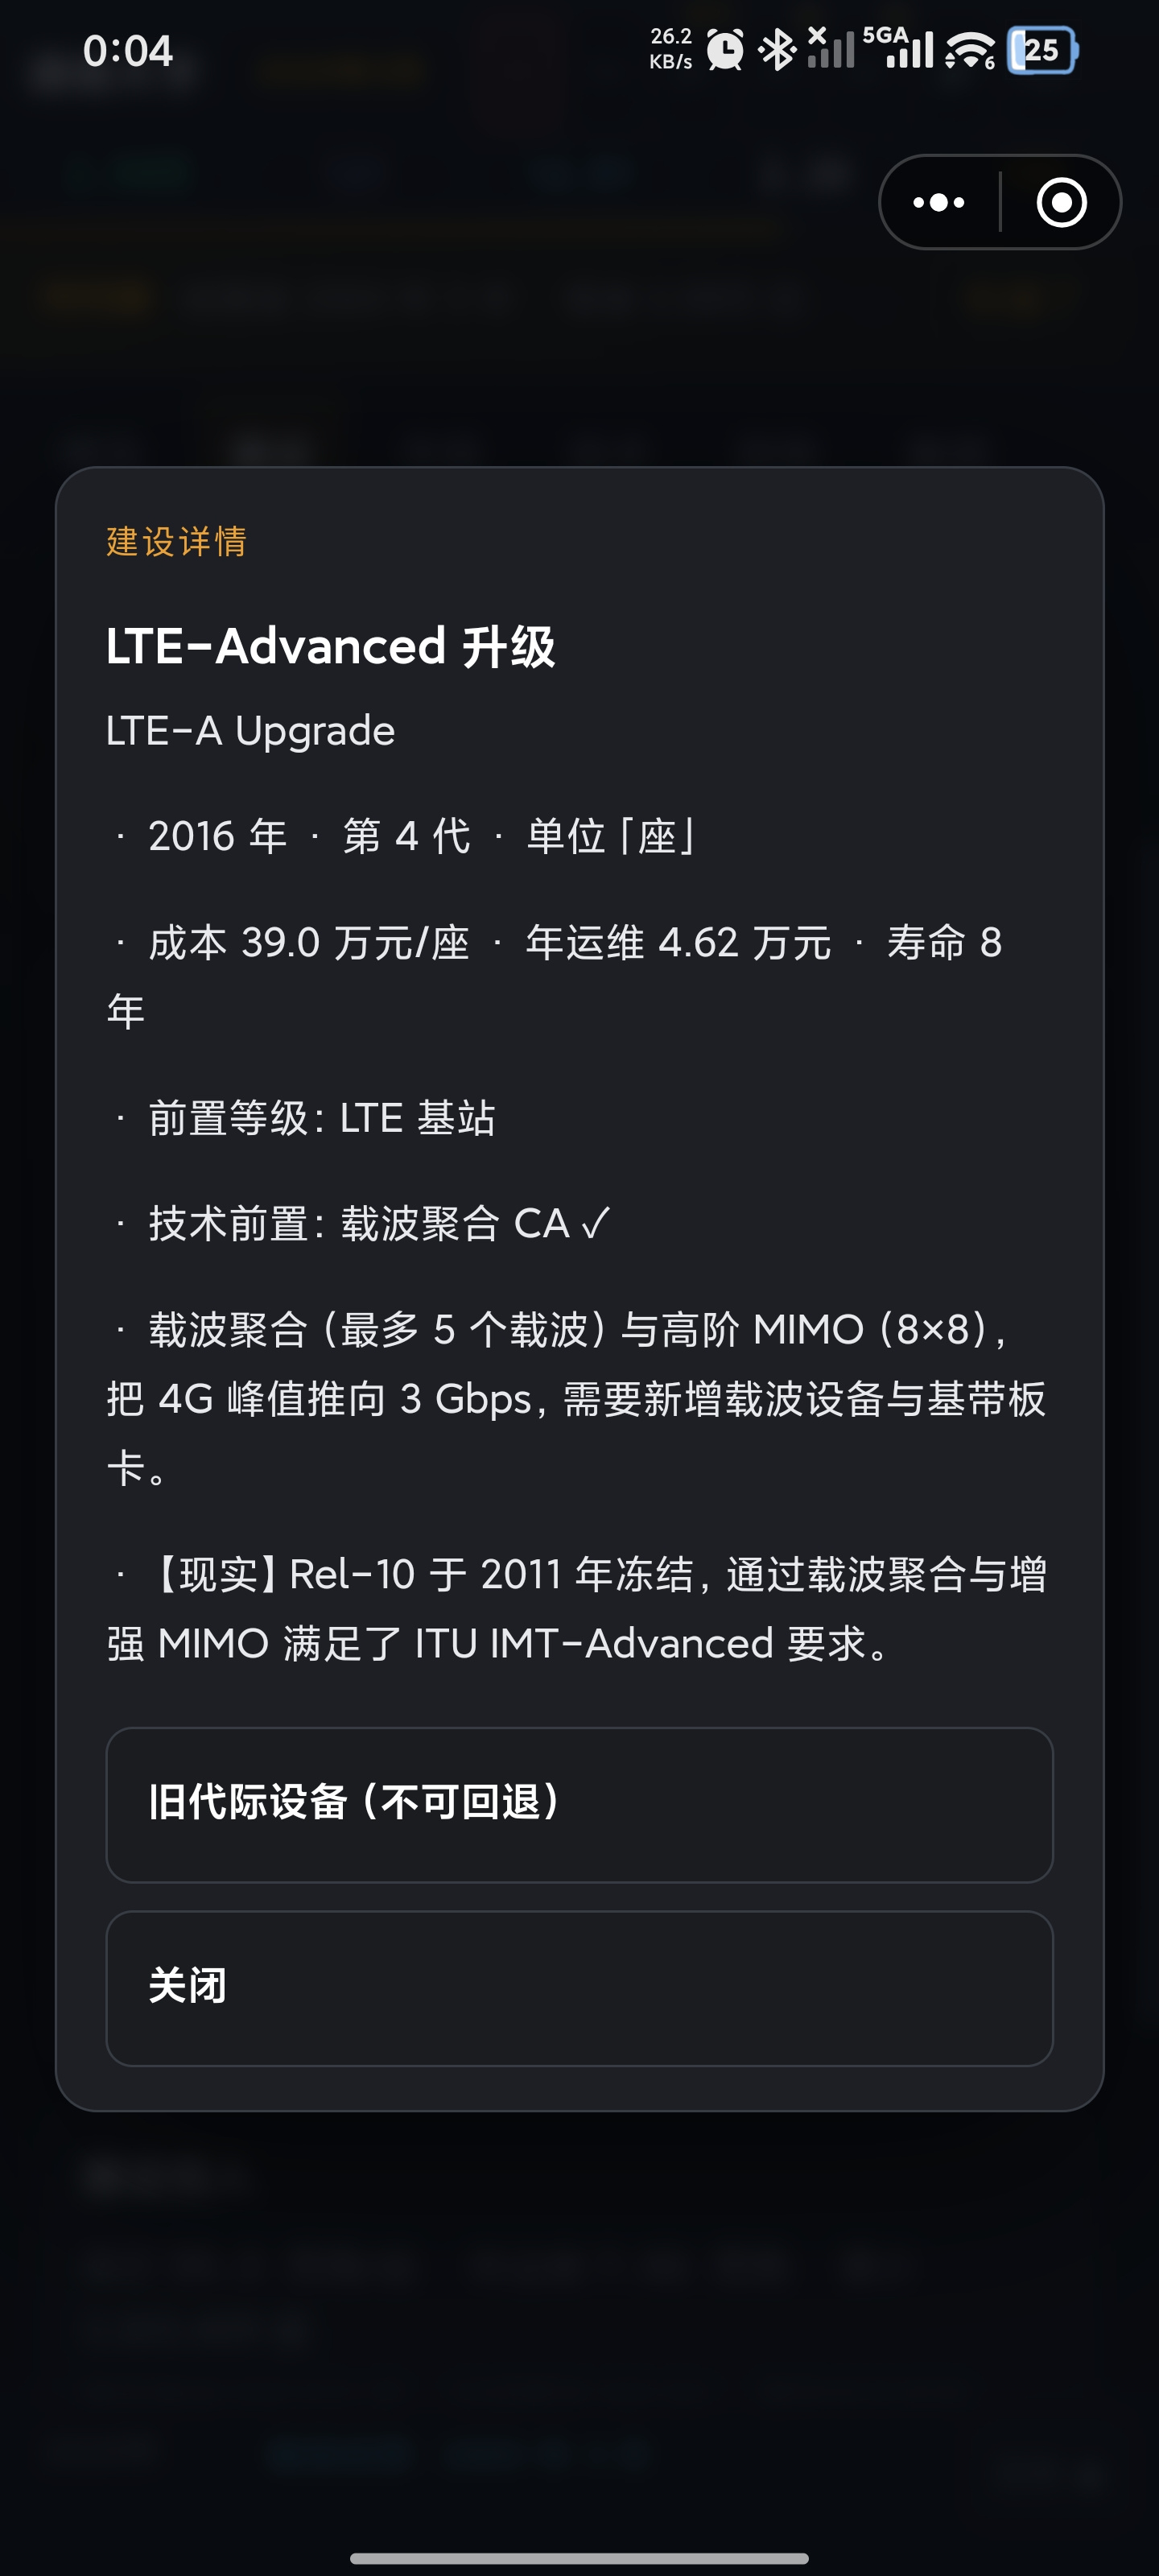1159x2576 pixels.
Task: Tap the battery indicator showing 25
Action: tap(1042, 50)
